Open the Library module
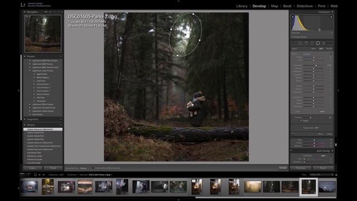This screenshot has width=357, height=201. click(242, 6)
